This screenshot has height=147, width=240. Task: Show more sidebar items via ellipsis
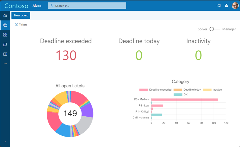pyautogui.click(x=5, y=64)
